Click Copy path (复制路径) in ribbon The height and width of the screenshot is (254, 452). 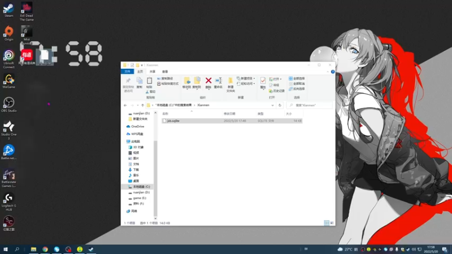tap(165, 78)
